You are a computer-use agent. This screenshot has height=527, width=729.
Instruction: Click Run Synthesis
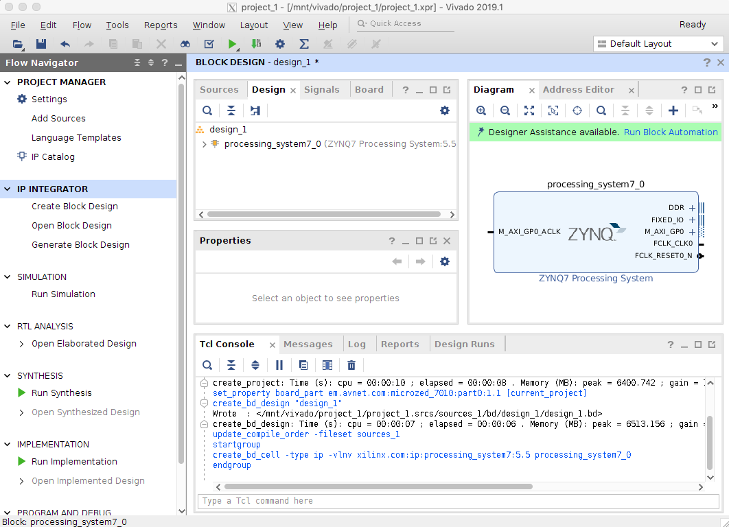tap(61, 393)
